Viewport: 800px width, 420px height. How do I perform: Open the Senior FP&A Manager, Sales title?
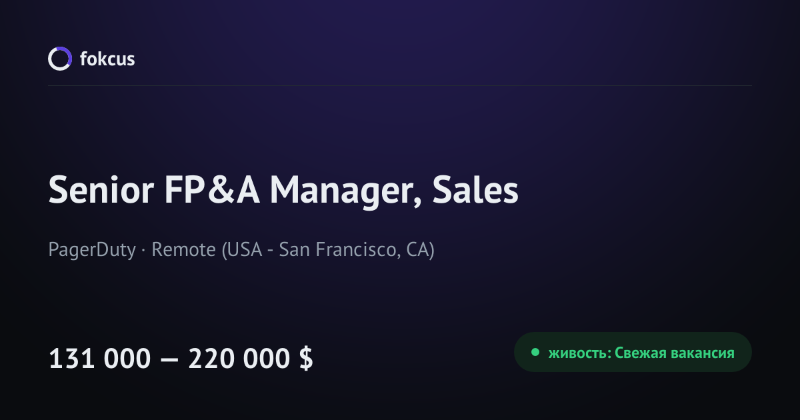(283, 191)
